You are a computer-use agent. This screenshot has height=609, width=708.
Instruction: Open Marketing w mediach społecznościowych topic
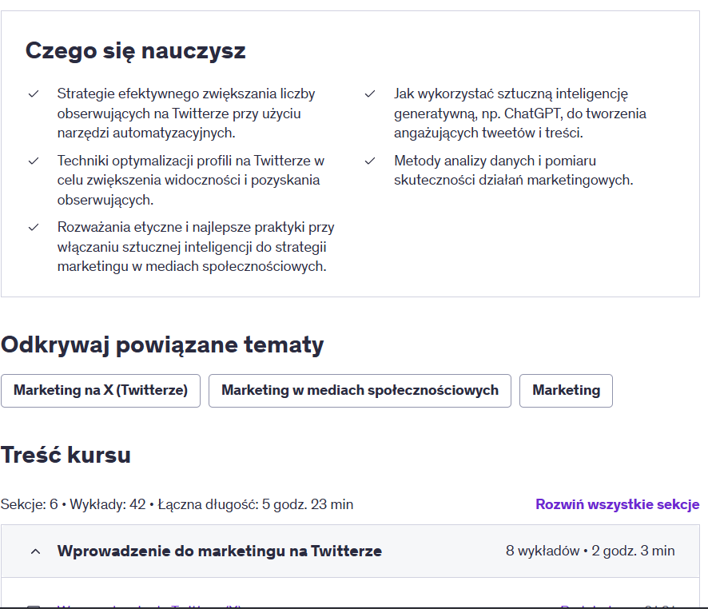360,391
